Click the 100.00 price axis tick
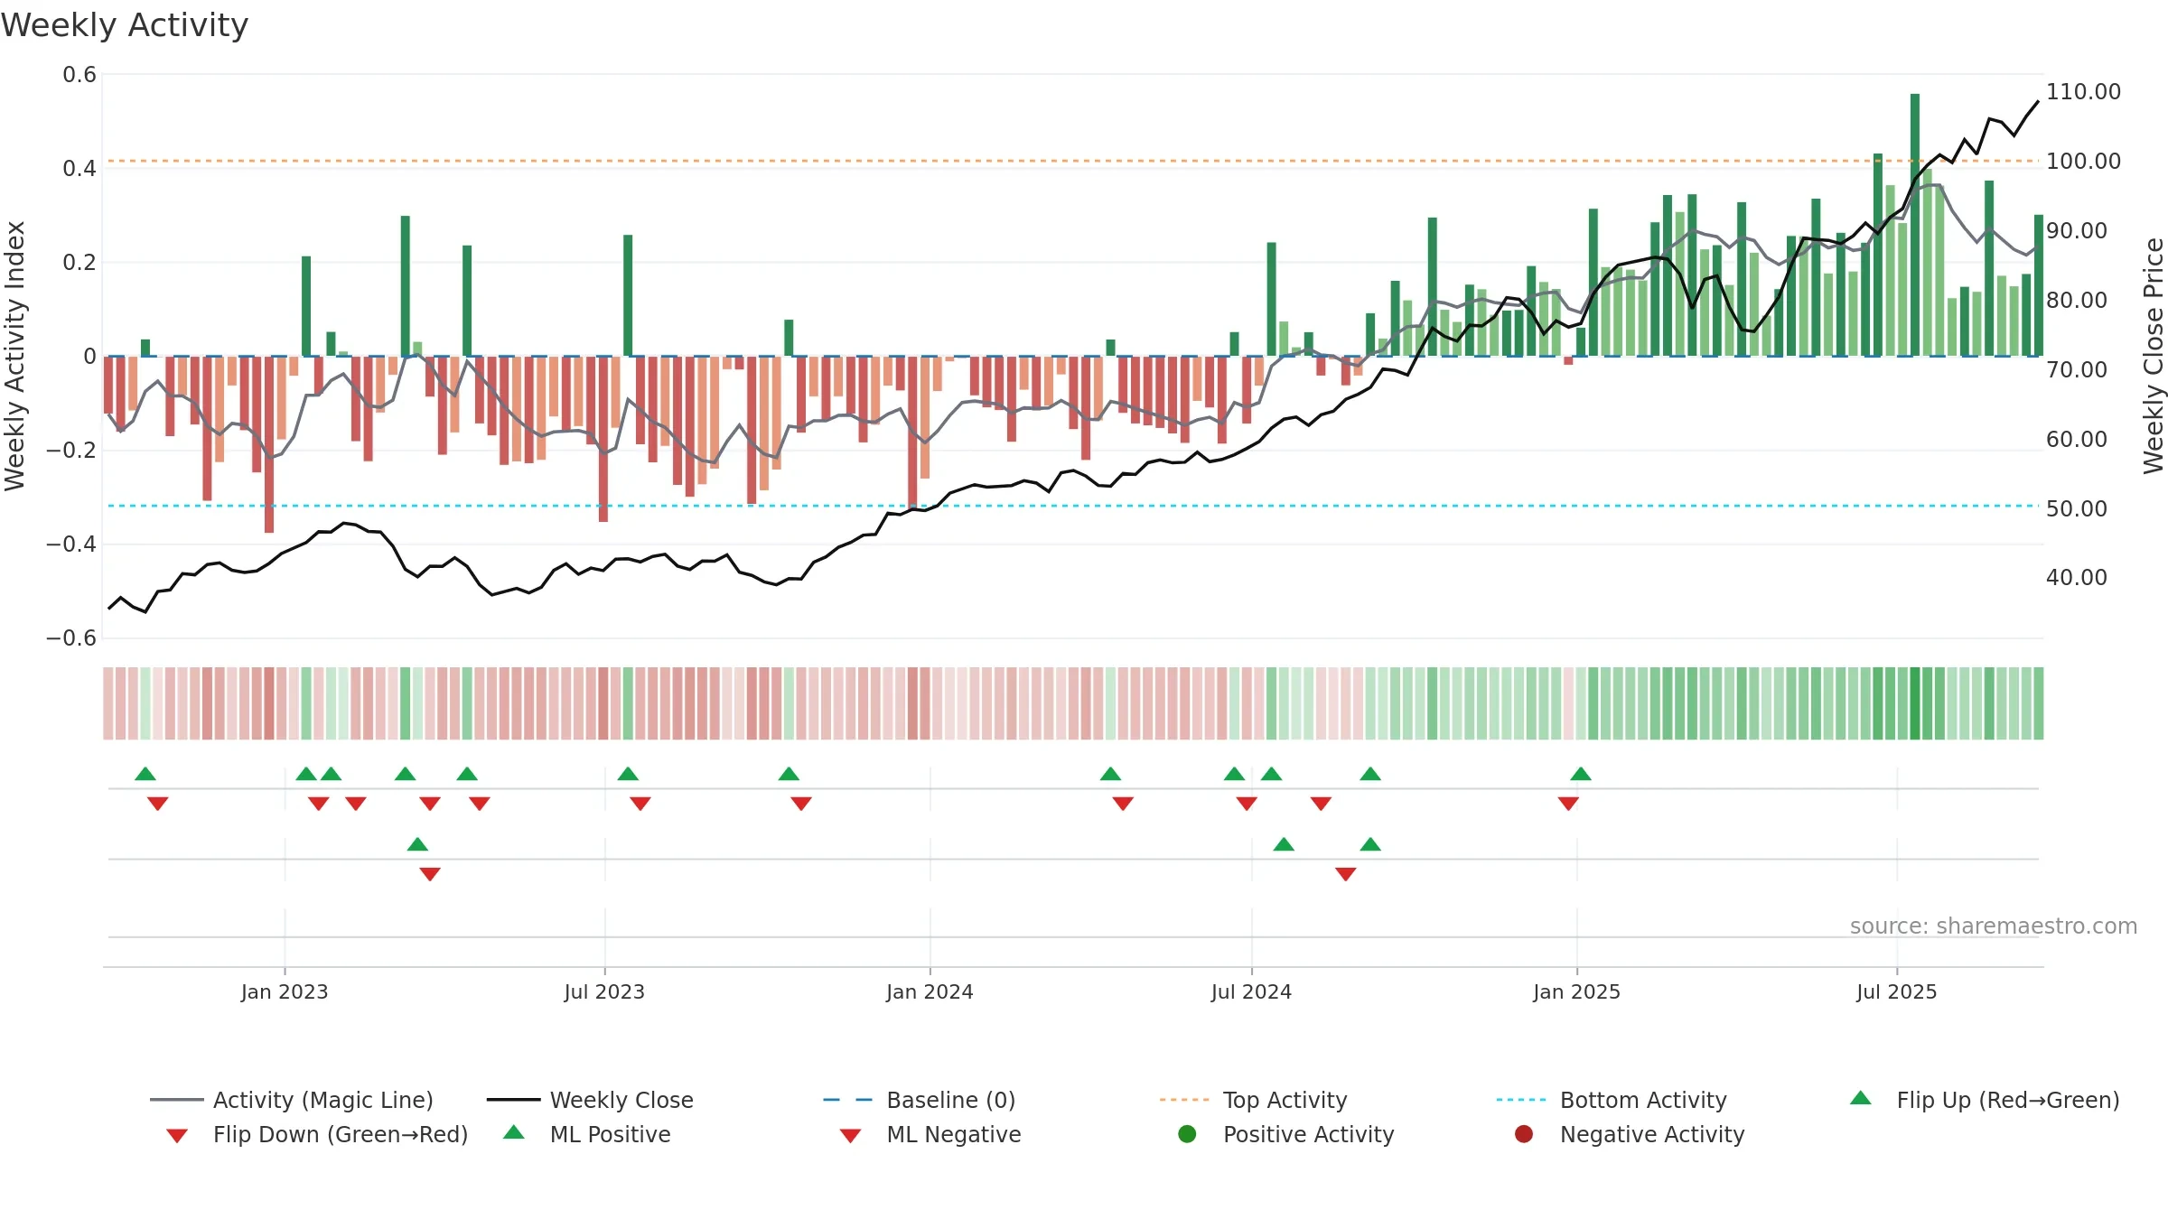 point(2083,162)
